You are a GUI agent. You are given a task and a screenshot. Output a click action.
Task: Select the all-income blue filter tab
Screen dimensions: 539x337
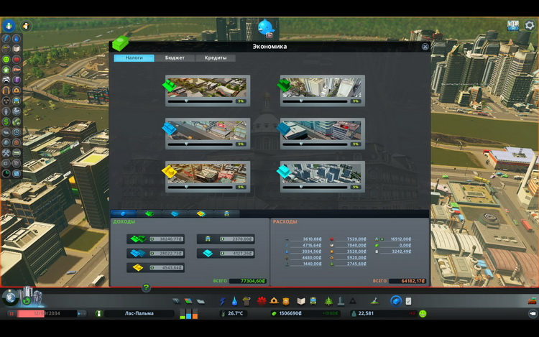pos(124,213)
